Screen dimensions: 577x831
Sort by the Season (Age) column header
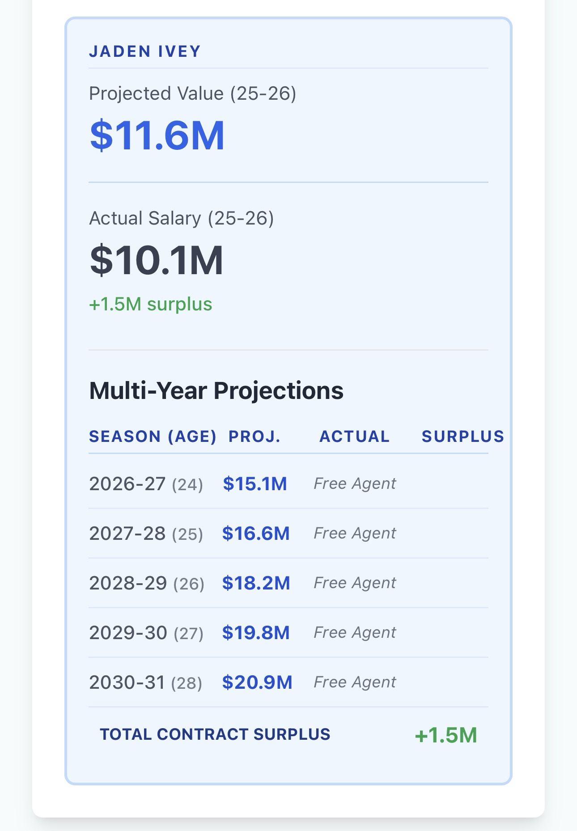[153, 437]
